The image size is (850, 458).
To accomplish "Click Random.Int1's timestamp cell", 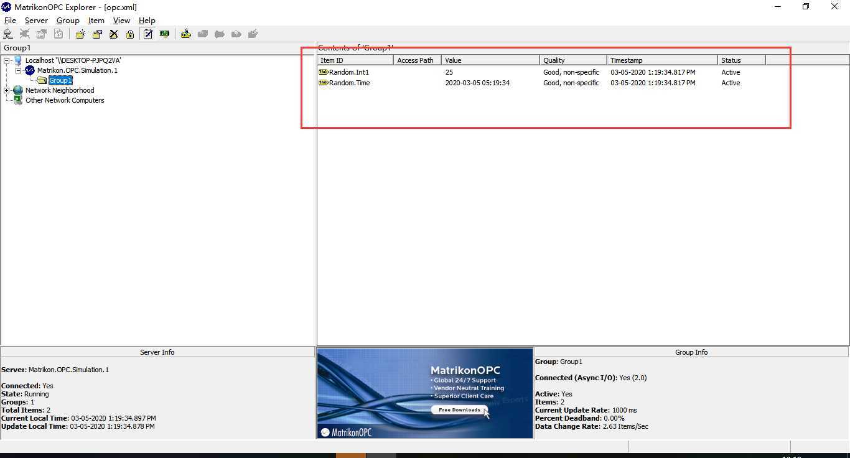I will click(653, 72).
